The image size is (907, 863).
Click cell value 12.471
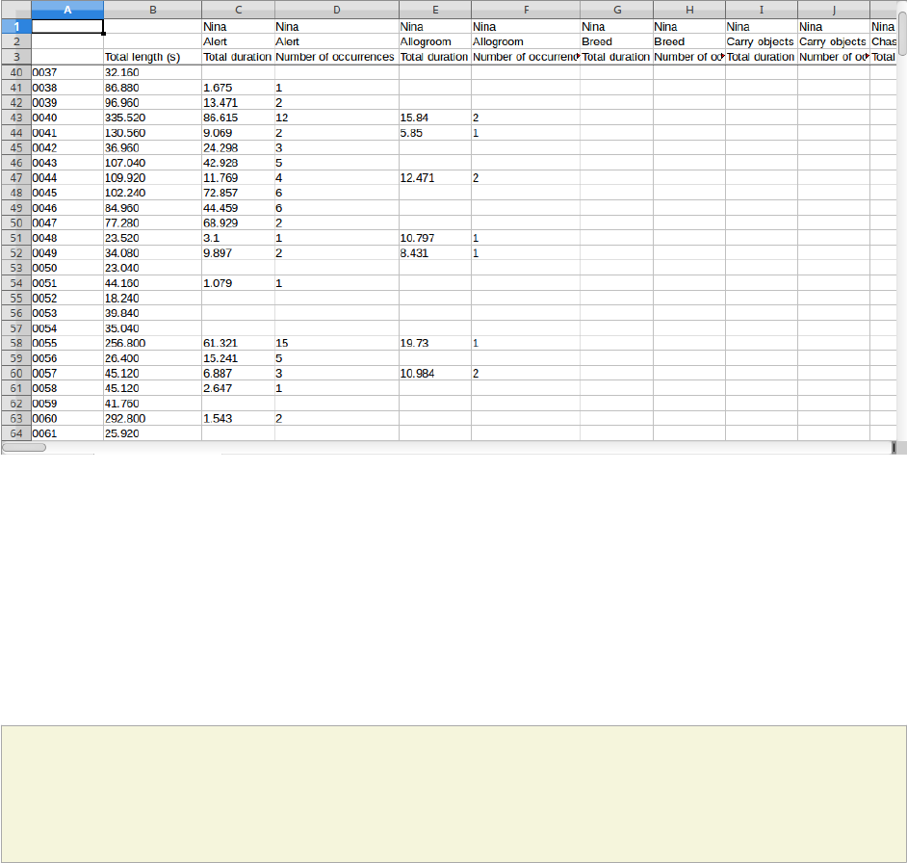click(x=435, y=177)
